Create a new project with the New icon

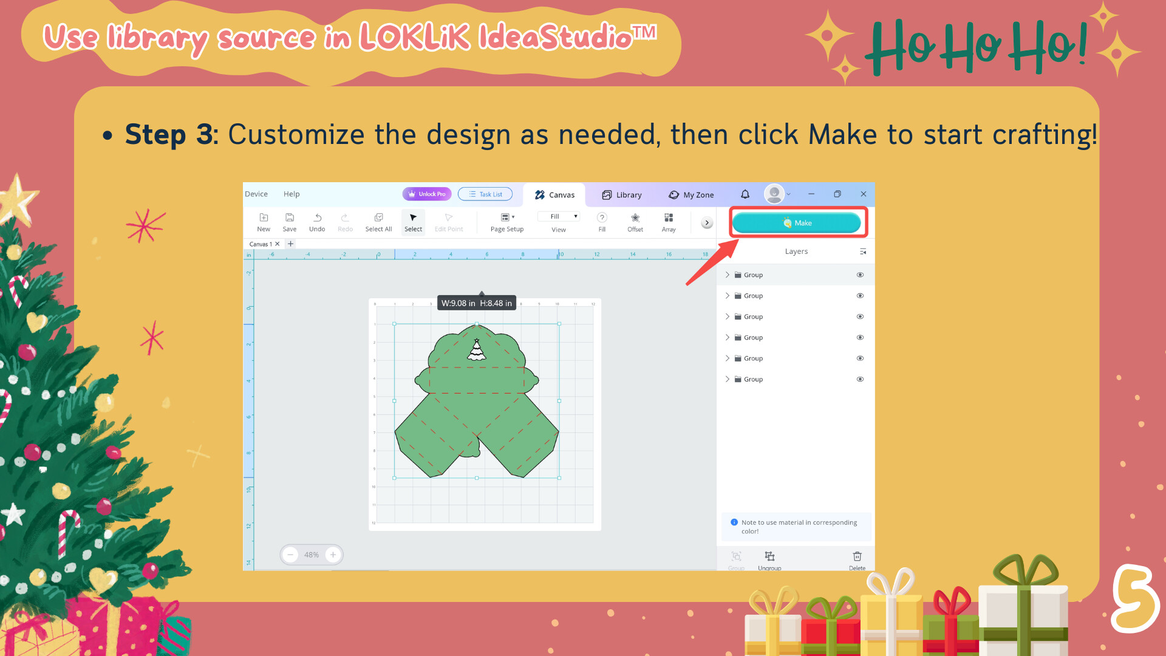pos(264,217)
